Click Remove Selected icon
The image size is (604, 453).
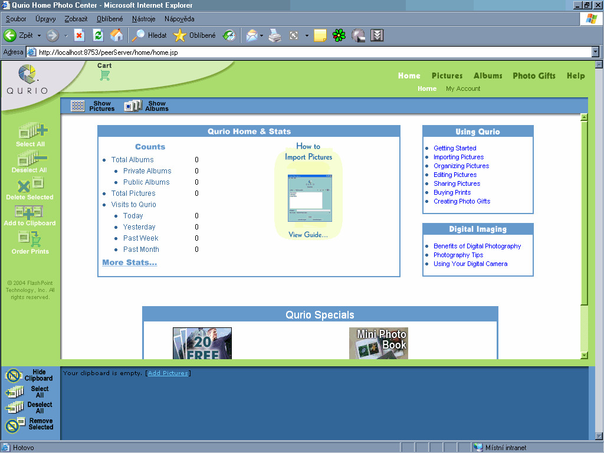[15, 424]
